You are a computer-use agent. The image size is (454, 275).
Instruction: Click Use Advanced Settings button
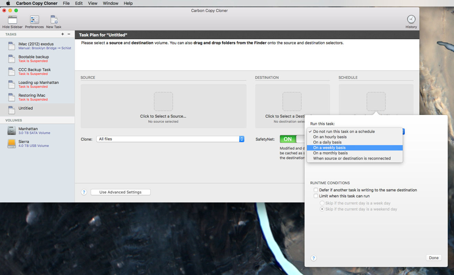click(x=120, y=192)
